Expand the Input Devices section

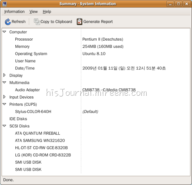coord(4,97)
